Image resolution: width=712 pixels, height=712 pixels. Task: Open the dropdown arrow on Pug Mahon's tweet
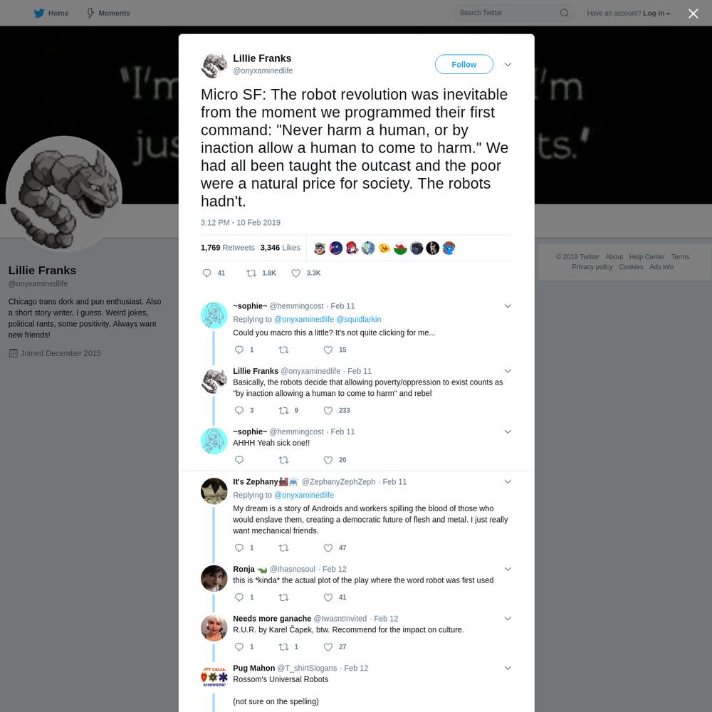pyautogui.click(x=508, y=668)
